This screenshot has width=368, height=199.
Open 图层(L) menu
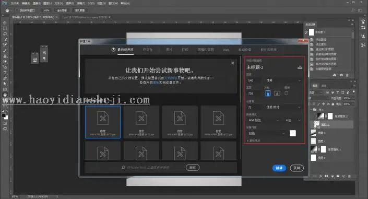48,3
